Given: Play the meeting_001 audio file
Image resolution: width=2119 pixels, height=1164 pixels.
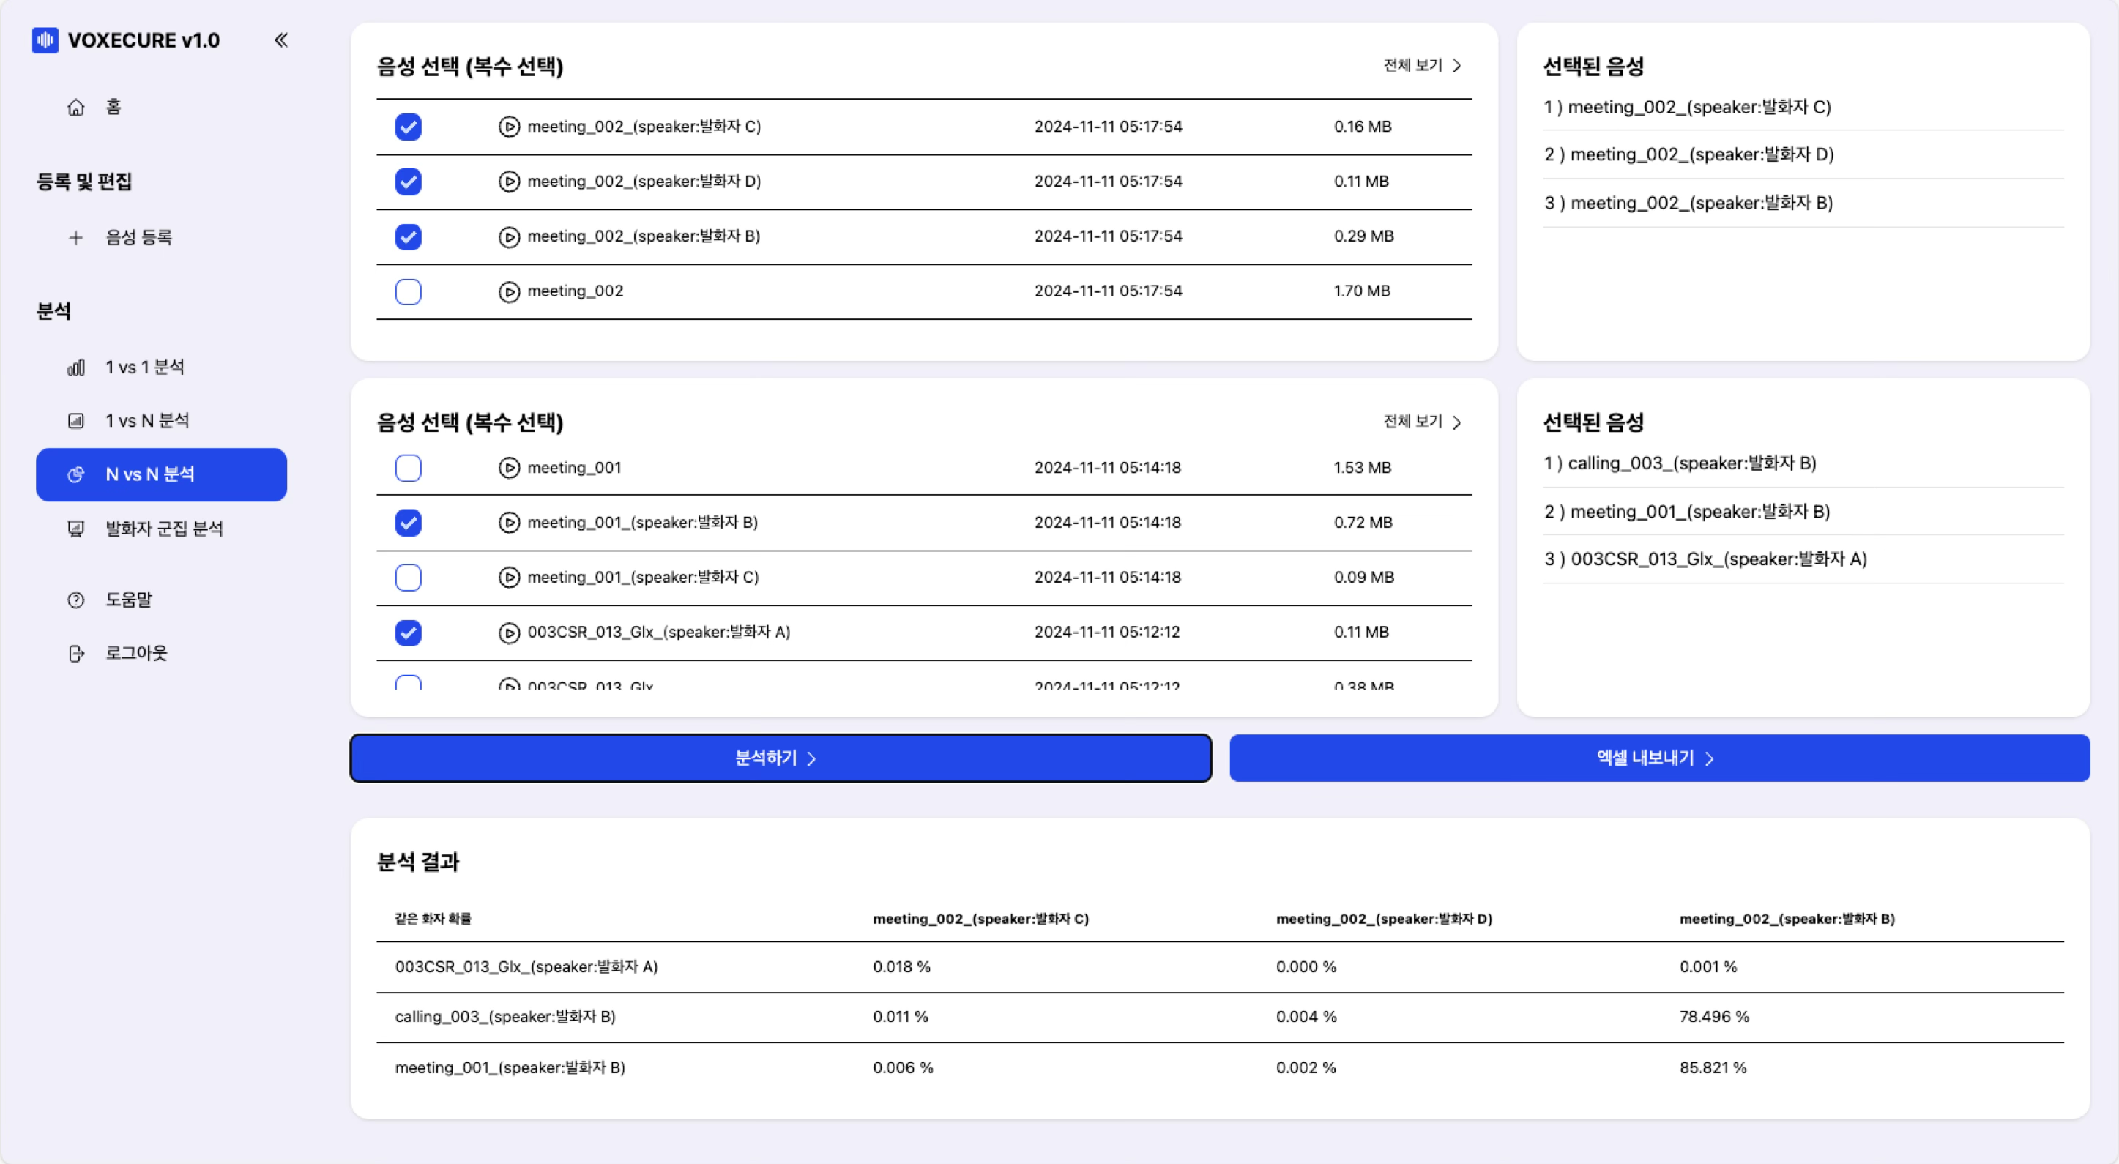Looking at the screenshot, I should 509,468.
